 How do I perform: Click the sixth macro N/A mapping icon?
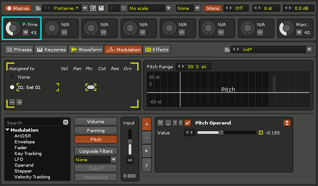coord(221,32)
